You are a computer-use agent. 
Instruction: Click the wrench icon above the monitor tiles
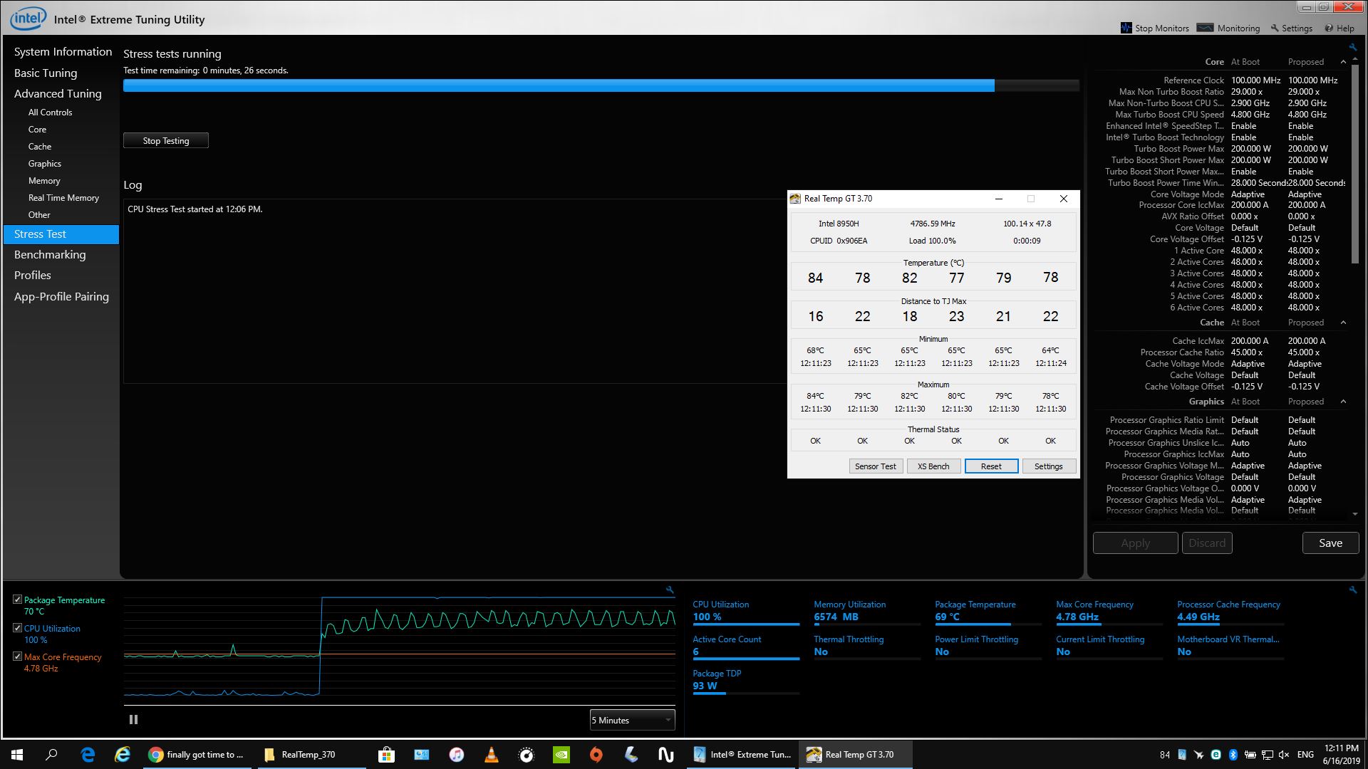click(x=1353, y=590)
